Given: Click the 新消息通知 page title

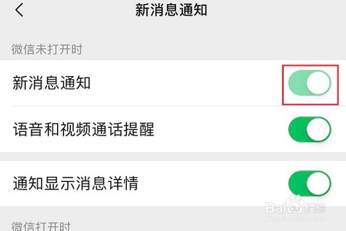Looking at the screenshot, I should click(x=171, y=10).
